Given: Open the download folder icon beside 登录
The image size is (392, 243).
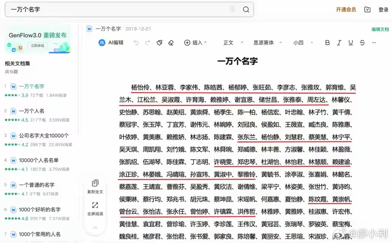Looking at the screenshot, I should point(367,10).
